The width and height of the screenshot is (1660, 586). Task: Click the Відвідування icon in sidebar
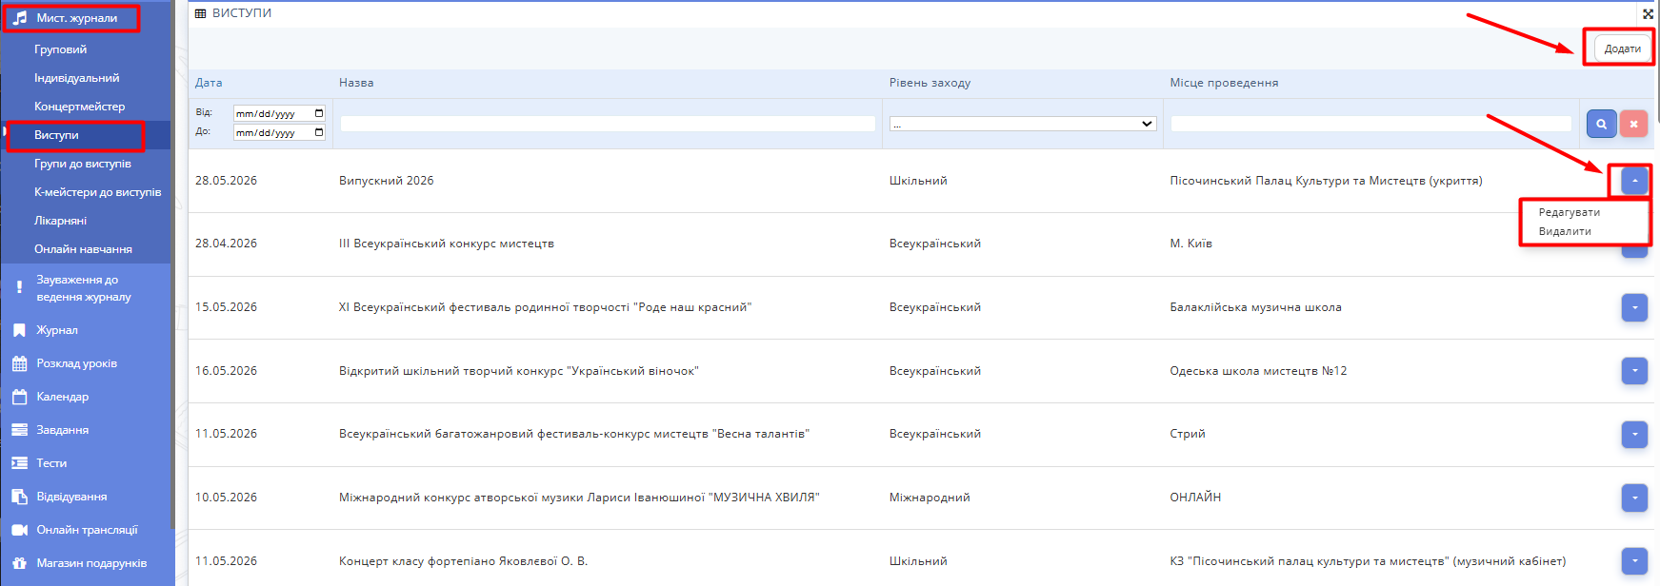coord(19,497)
